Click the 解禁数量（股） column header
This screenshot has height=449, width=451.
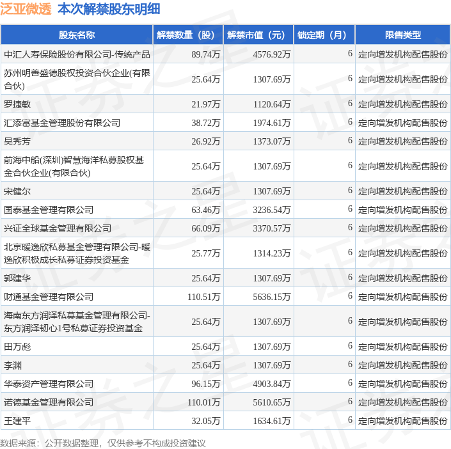pos(188,35)
